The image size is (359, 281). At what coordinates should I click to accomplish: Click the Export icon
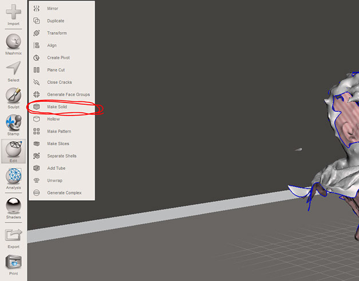tap(14, 235)
